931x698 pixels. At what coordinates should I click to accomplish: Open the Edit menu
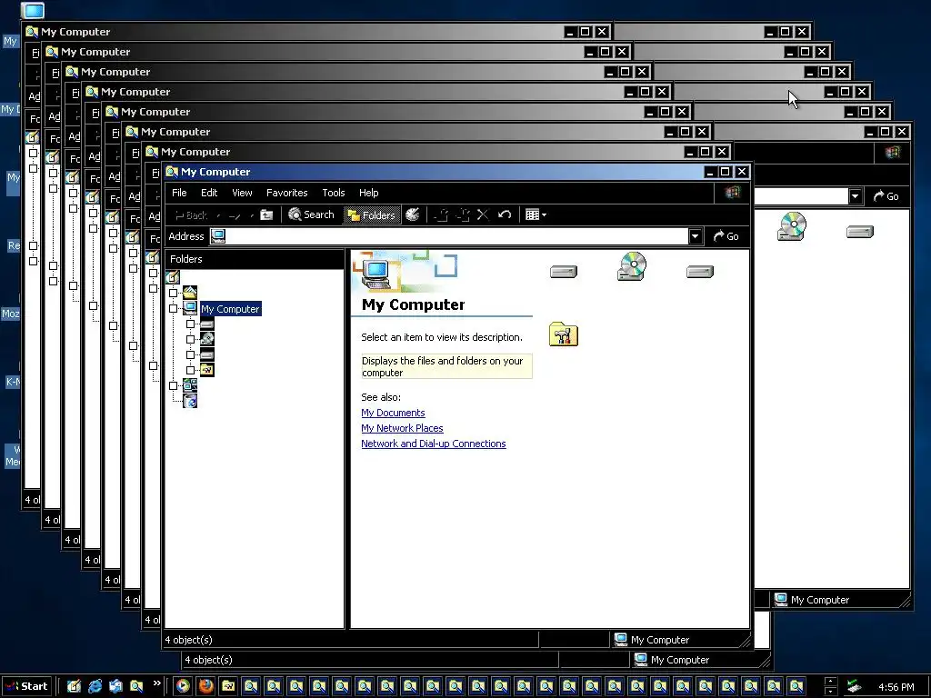point(209,193)
